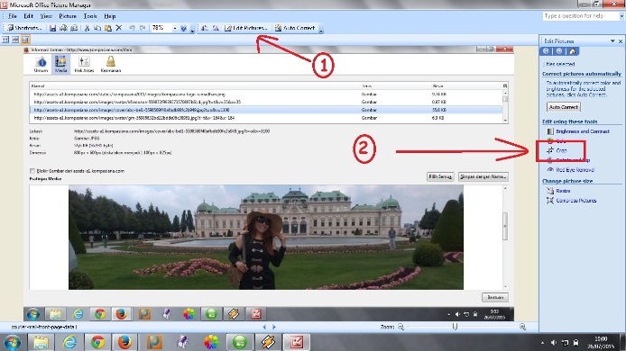Click the Type a question for help box
Screen dimensions: 626x351
pos(581,16)
